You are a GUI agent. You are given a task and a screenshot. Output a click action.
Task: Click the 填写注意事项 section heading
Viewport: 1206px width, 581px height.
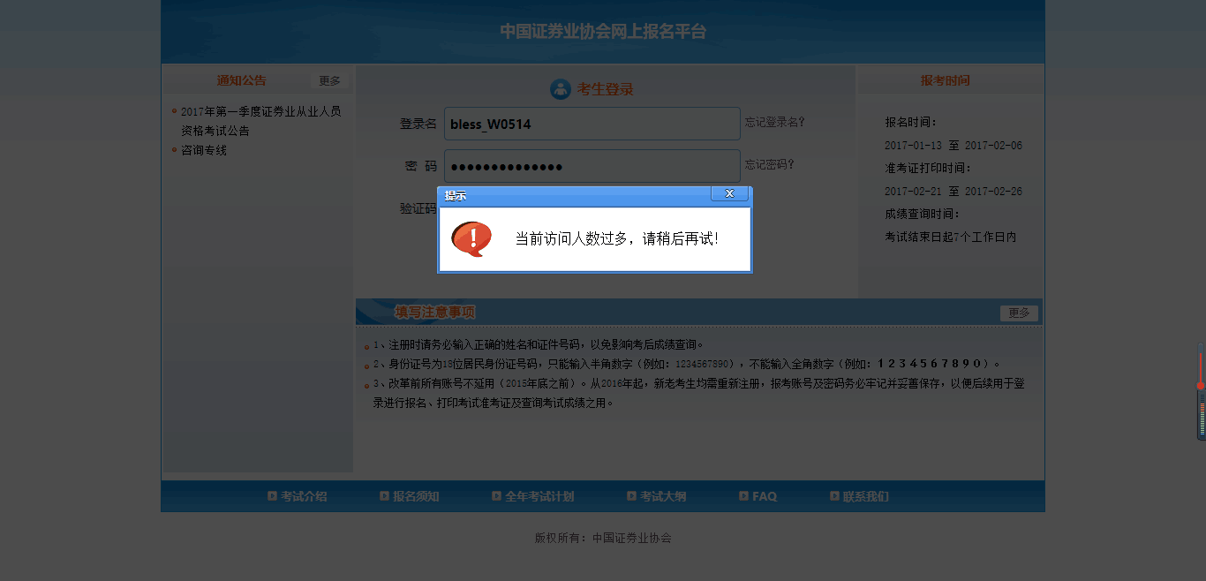(435, 312)
